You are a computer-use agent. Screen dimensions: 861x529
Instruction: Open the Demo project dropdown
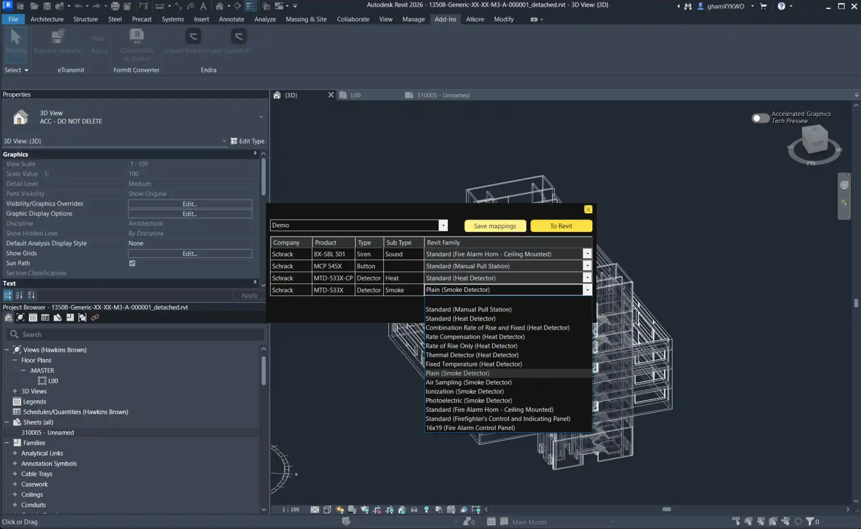pos(443,226)
